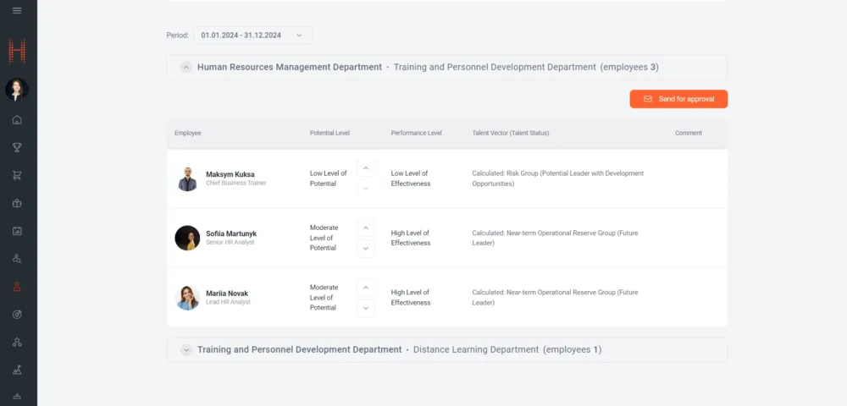Expand the Distance Learning Department section

coord(185,349)
